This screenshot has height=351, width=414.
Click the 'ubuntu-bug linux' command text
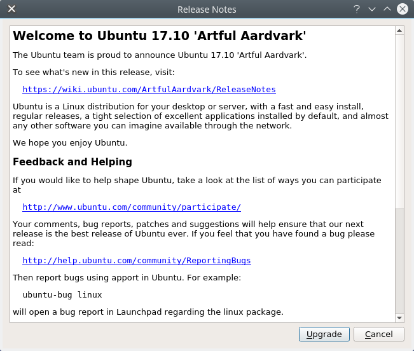click(x=62, y=295)
